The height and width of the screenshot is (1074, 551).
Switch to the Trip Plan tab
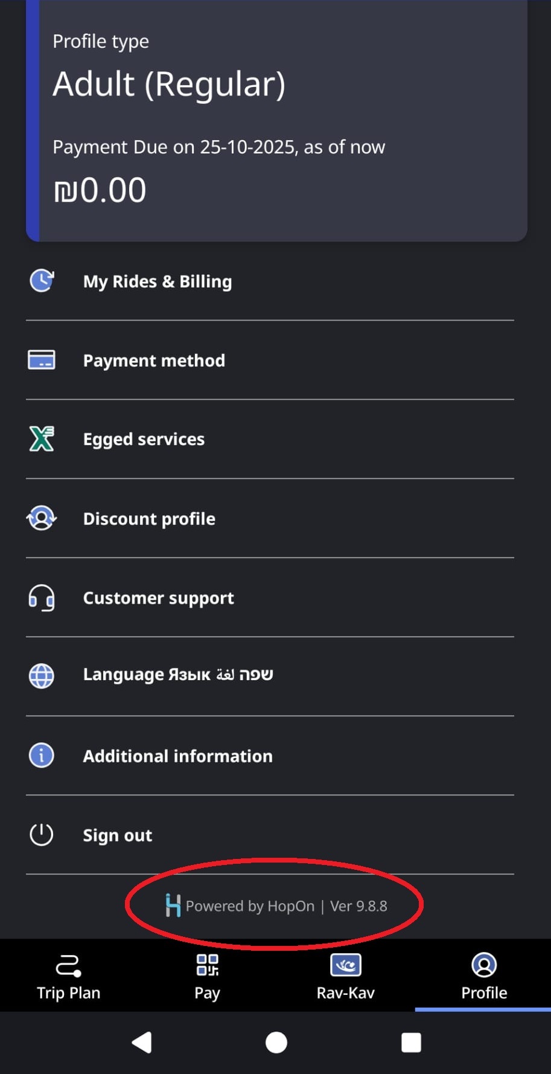click(x=69, y=976)
